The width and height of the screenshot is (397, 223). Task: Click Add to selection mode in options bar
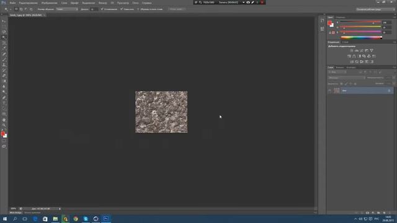coord(21,9)
